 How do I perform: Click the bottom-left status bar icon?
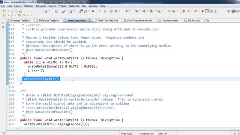4,133
